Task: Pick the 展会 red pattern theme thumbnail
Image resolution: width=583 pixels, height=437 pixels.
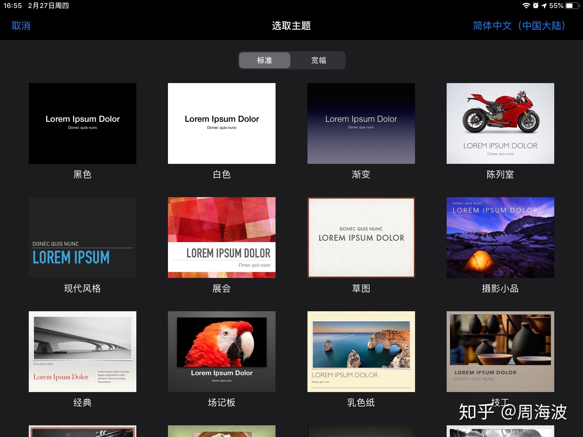Action: point(222,238)
